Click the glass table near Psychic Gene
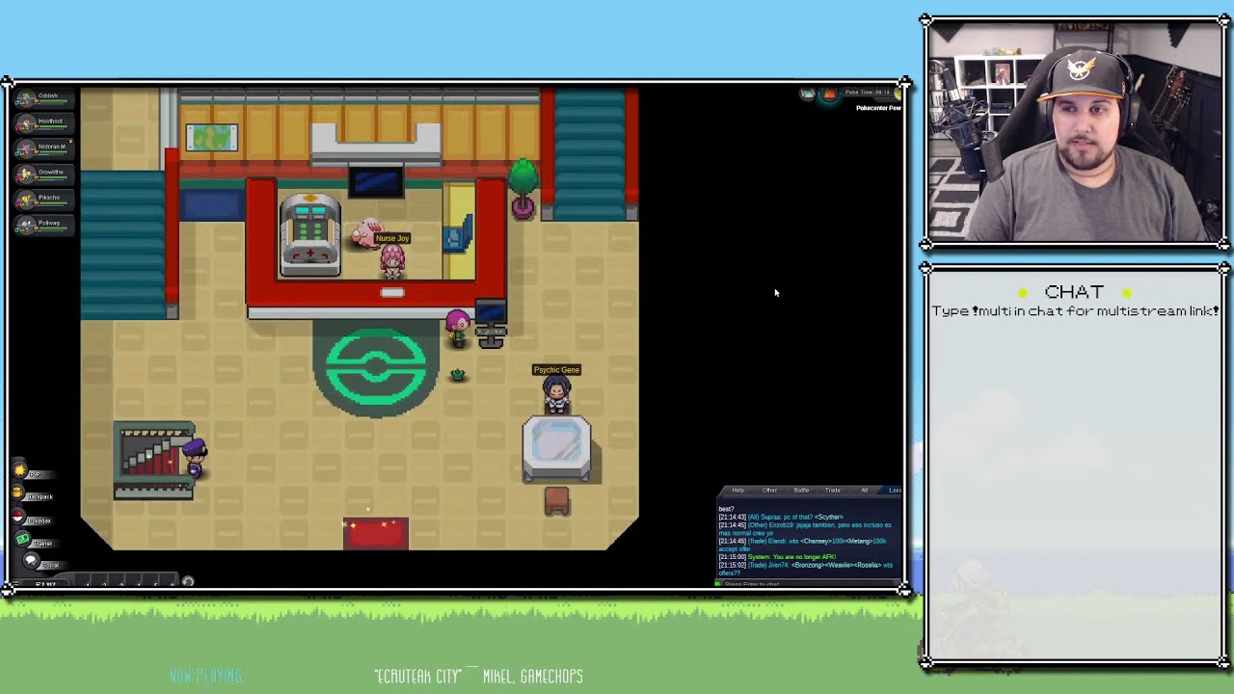Screen dimensions: 1234x694 click(557, 448)
